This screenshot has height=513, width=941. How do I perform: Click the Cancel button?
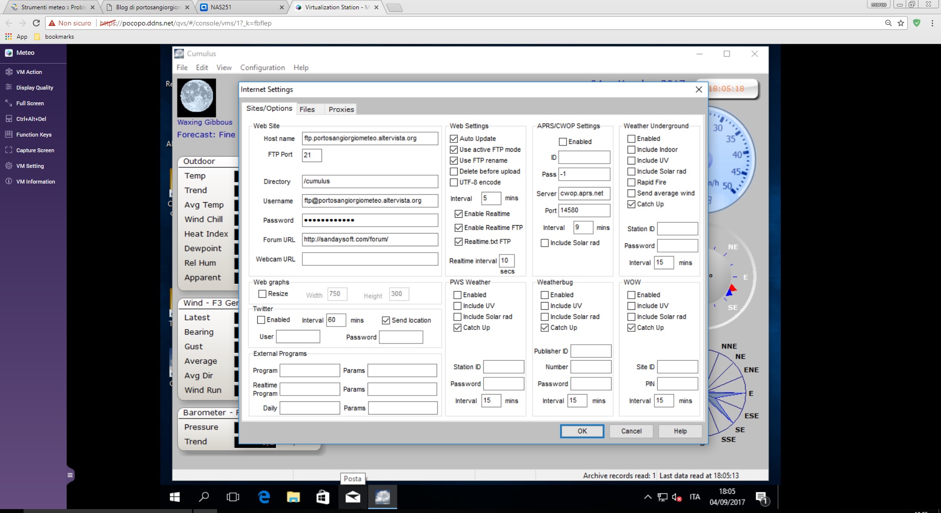(x=631, y=431)
